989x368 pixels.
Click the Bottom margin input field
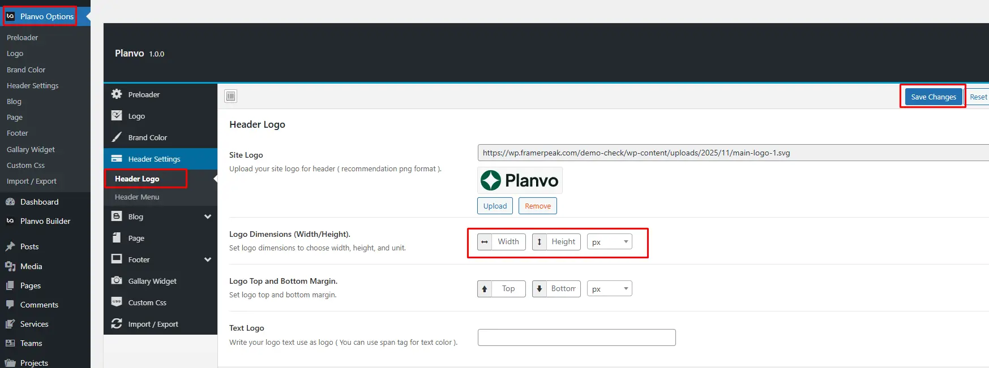[563, 289]
